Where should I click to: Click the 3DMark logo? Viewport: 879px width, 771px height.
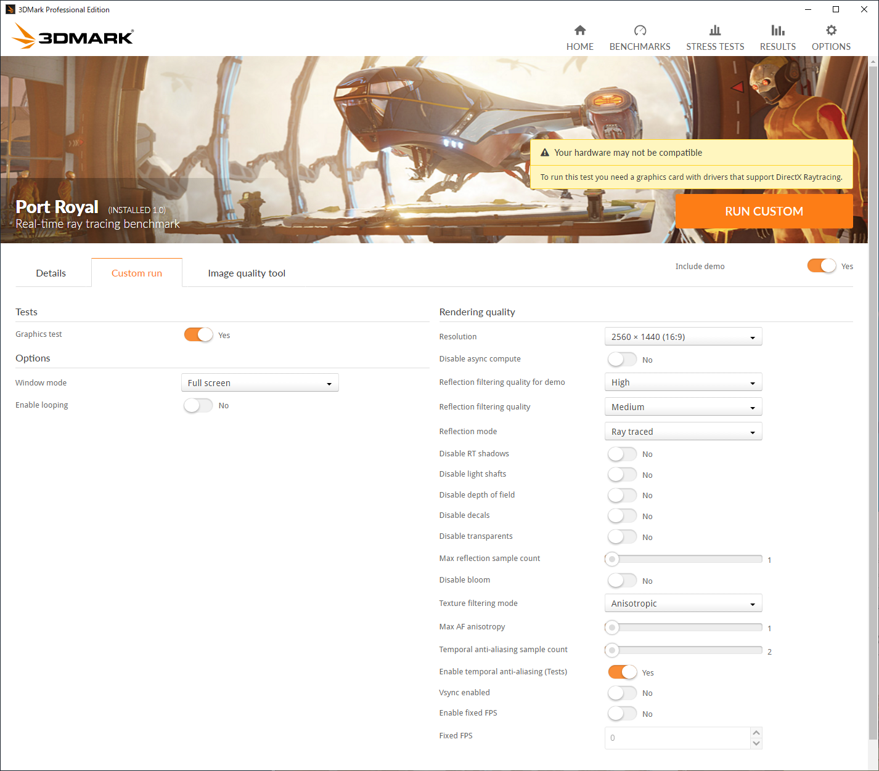pyautogui.click(x=73, y=36)
